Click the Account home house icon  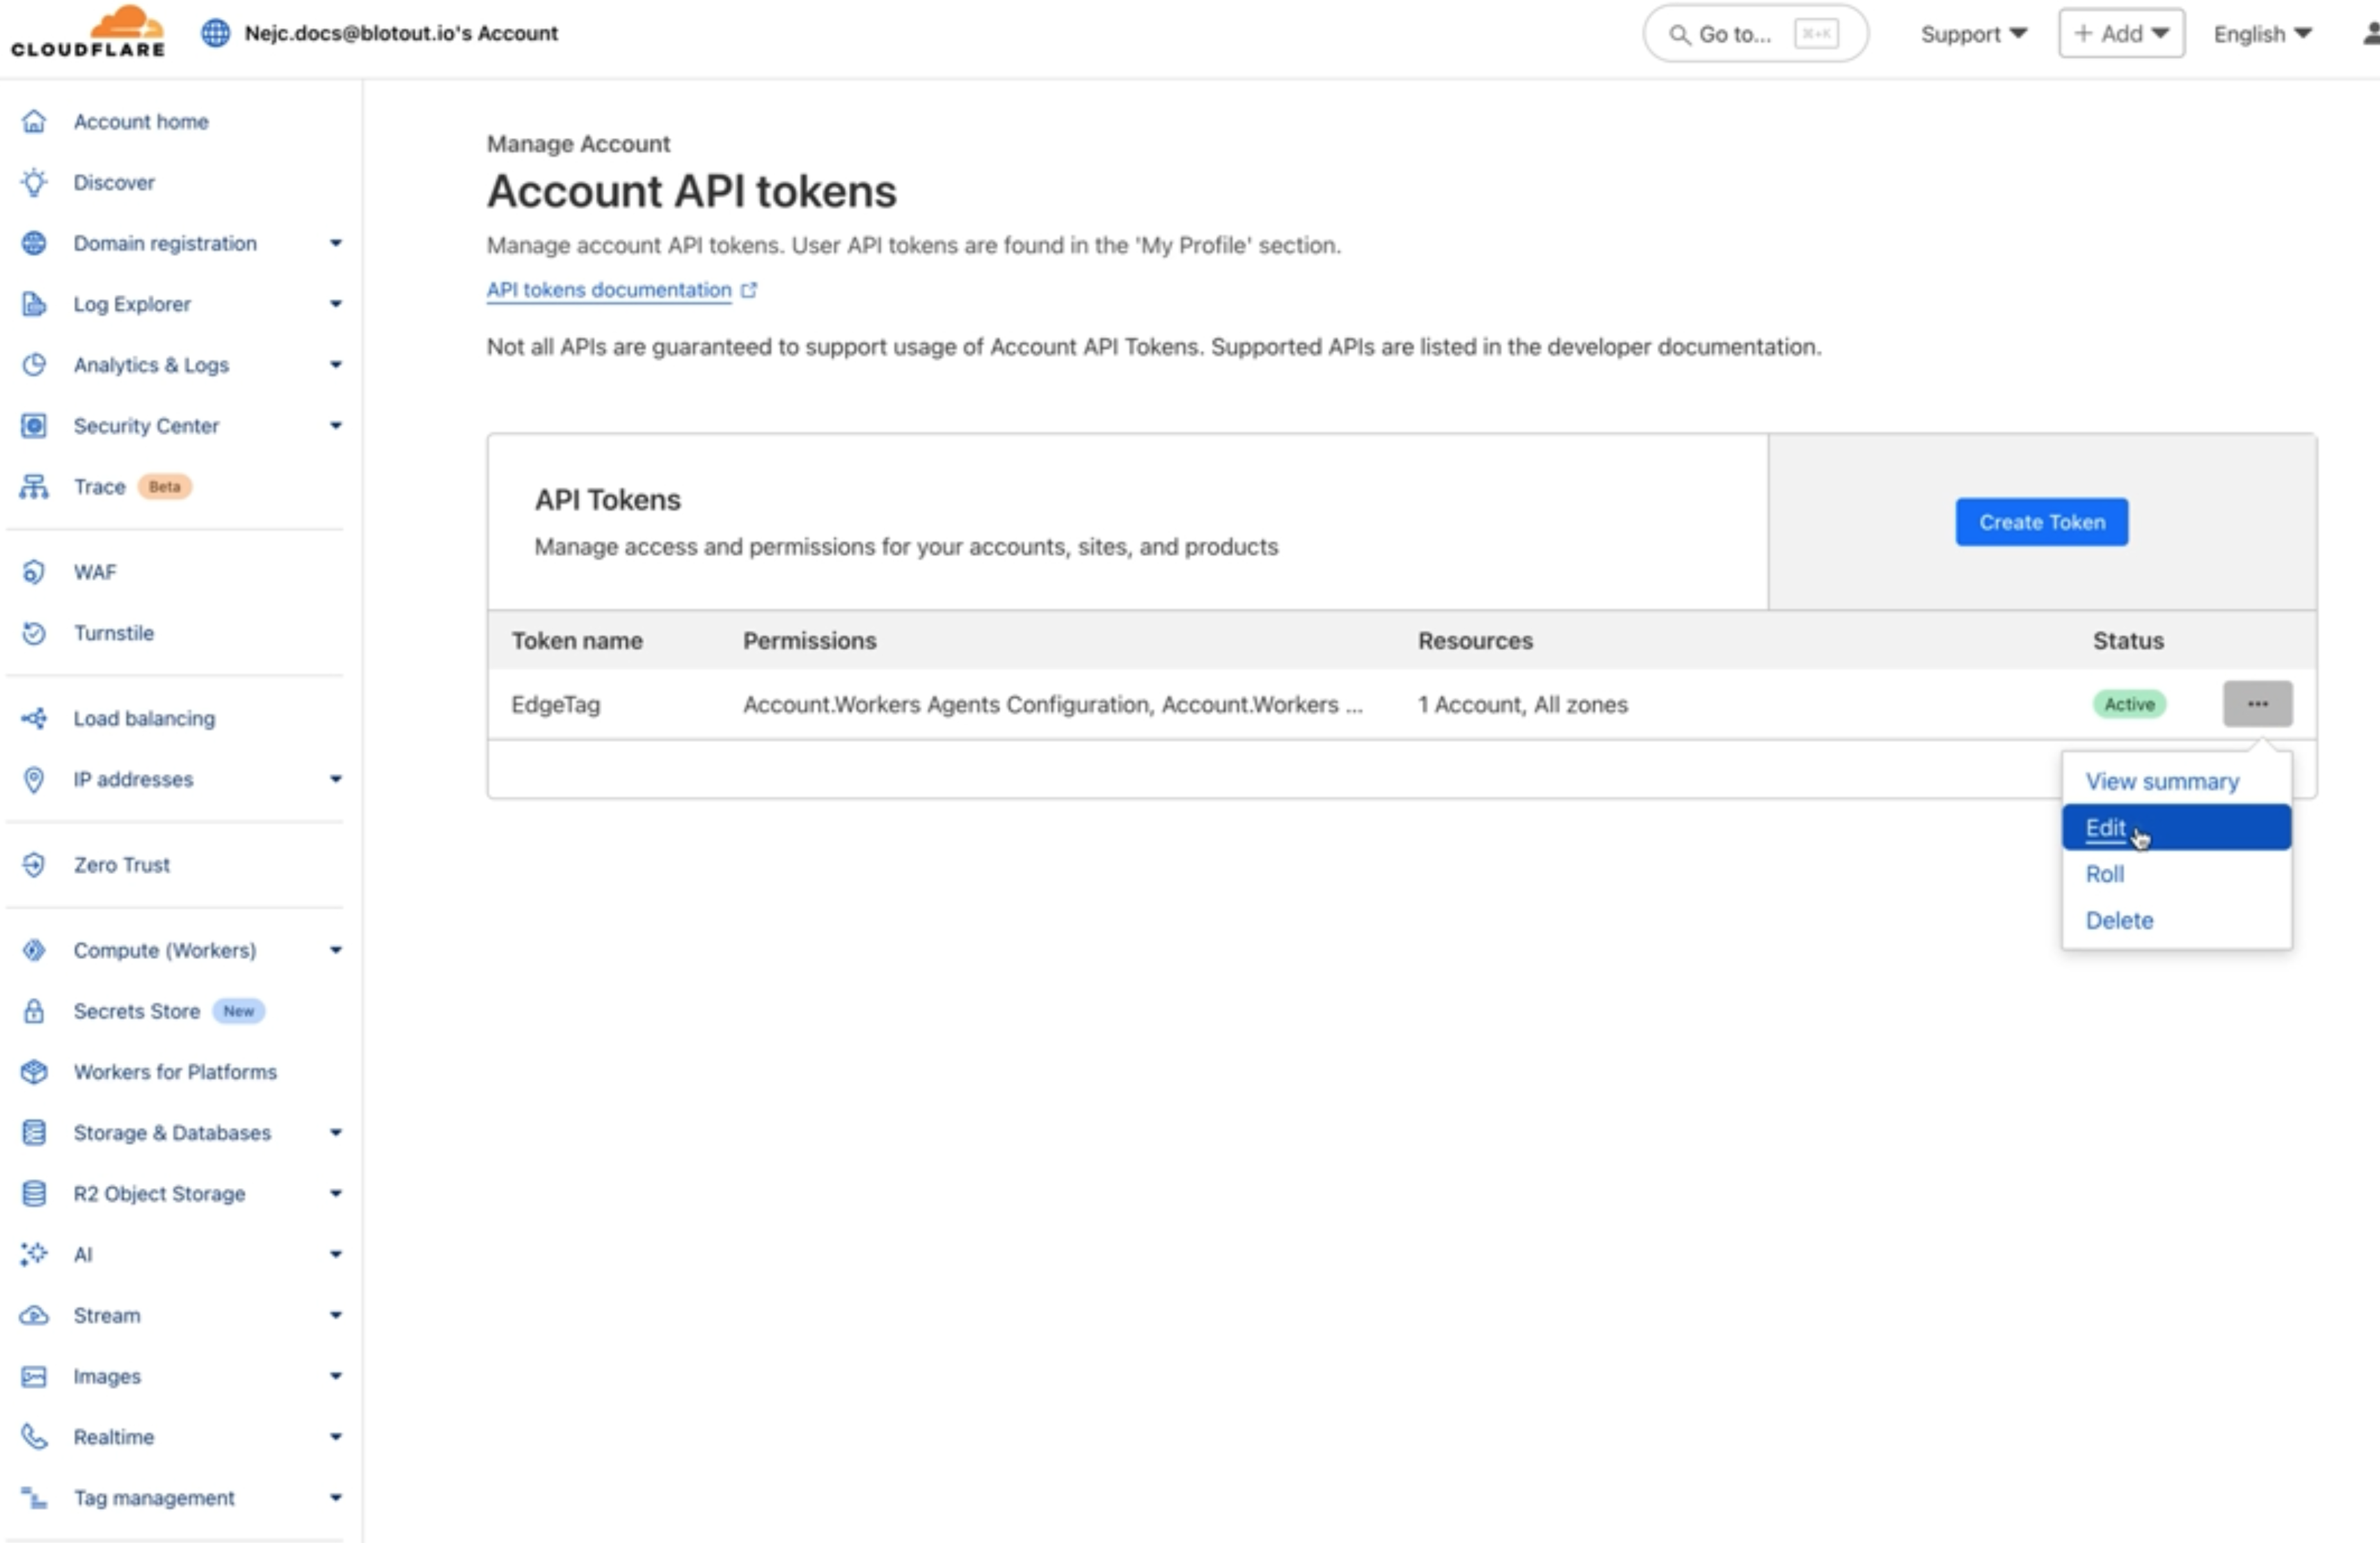[x=34, y=121]
